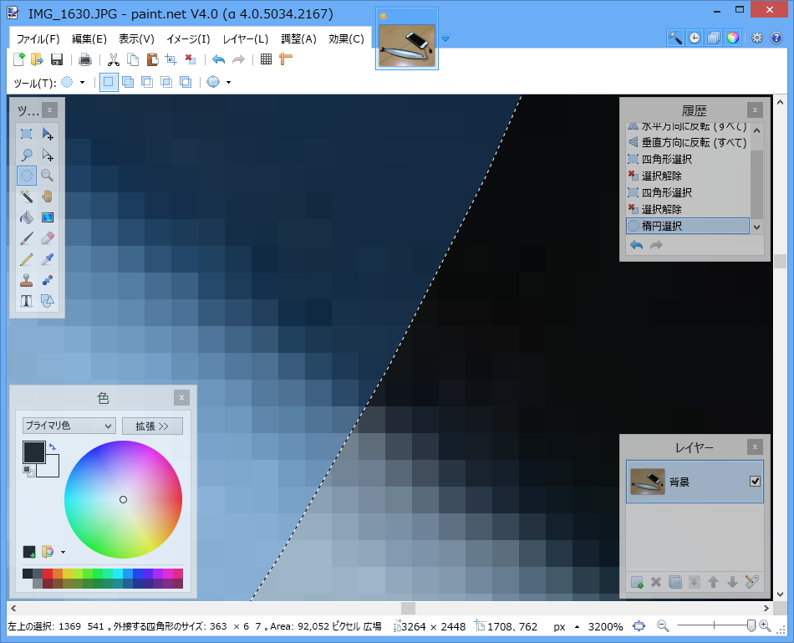Select the Rectangle Select tool
This screenshot has height=643, width=794.
(27, 134)
